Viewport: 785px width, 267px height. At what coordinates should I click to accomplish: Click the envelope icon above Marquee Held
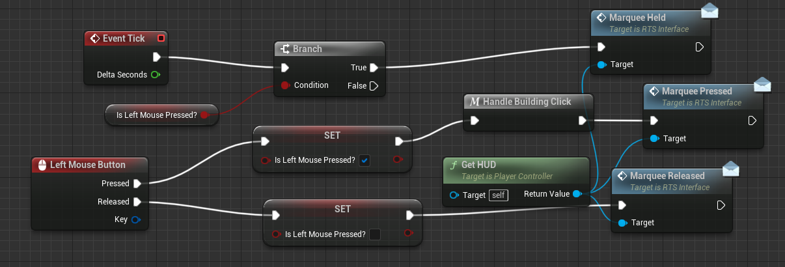(x=708, y=11)
